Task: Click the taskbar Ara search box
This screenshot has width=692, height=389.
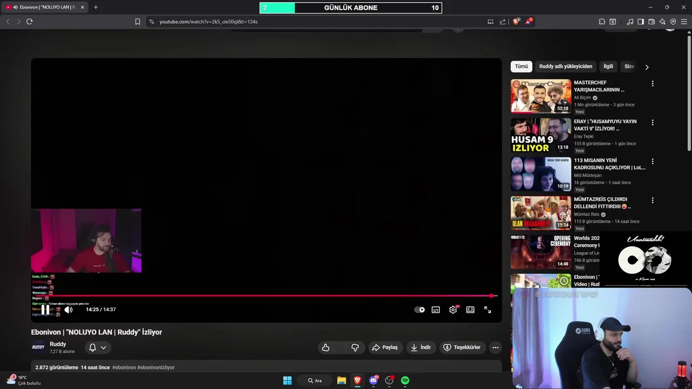Action: point(315,380)
